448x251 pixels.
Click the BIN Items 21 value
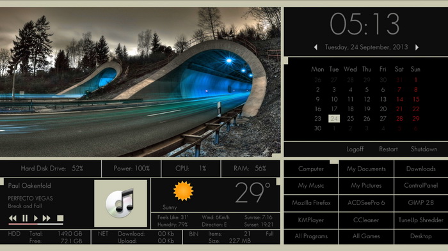[247, 234]
